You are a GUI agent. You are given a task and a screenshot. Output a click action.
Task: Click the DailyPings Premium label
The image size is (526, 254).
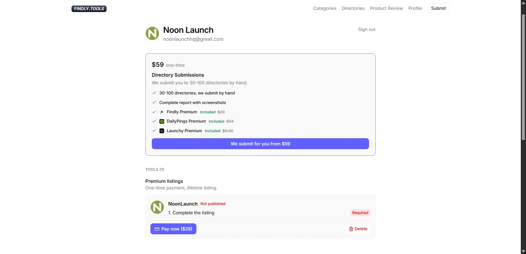tap(186, 121)
